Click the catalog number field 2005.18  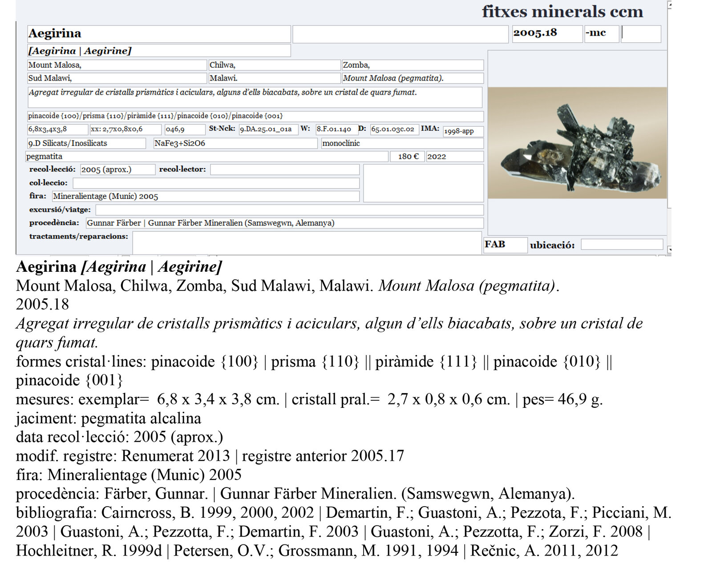tap(547, 34)
